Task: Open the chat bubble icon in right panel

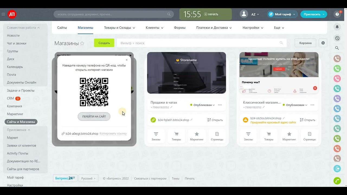Action: click(x=337, y=38)
